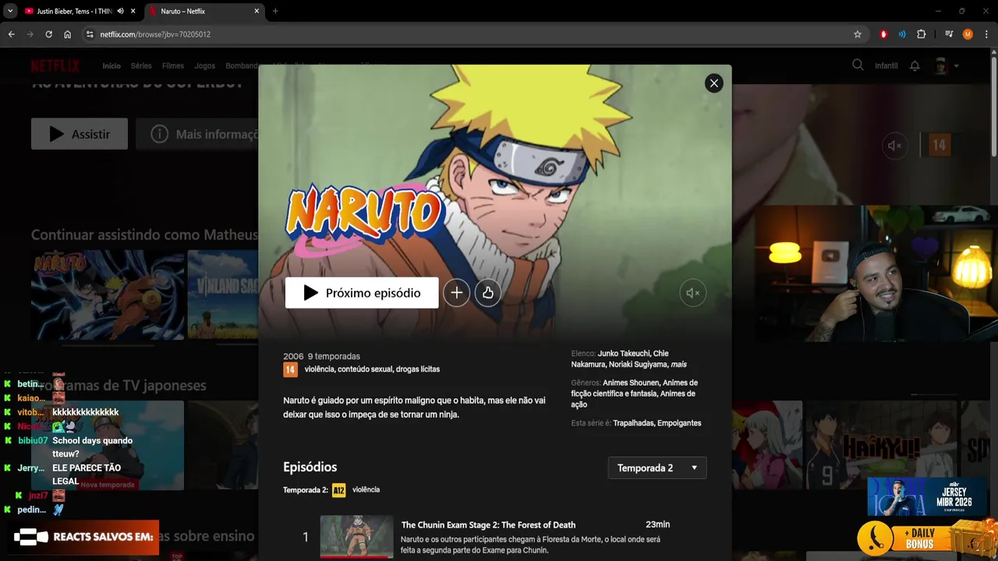Unmute the background billboard video
The width and height of the screenshot is (998, 561).
[x=895, y=146]
